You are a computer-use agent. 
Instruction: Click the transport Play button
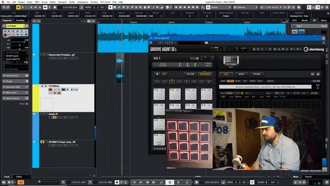click(178, 182)
